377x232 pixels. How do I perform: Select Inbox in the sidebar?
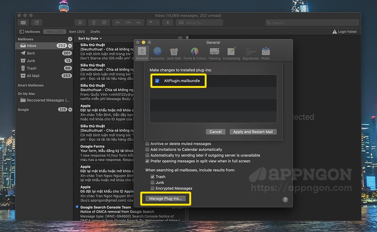(x=44, y=46)
